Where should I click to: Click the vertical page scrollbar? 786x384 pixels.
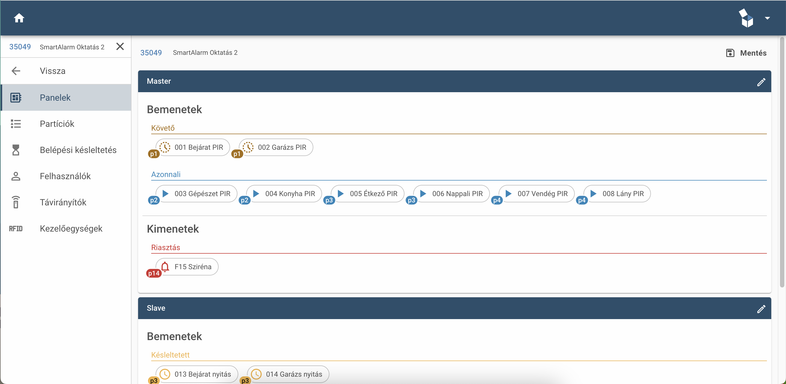(782, 162)
